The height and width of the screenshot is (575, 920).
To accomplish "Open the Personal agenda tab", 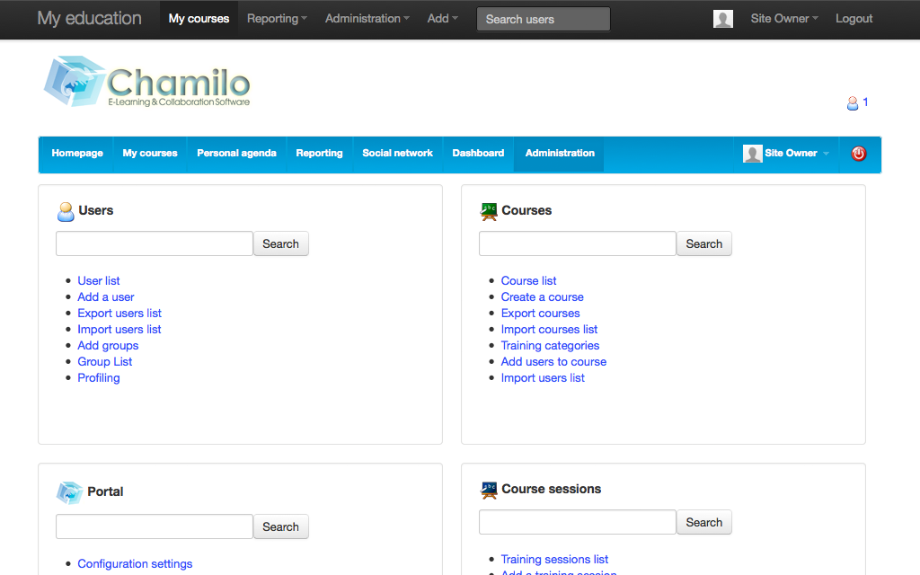I will click(x=236, y=153).
